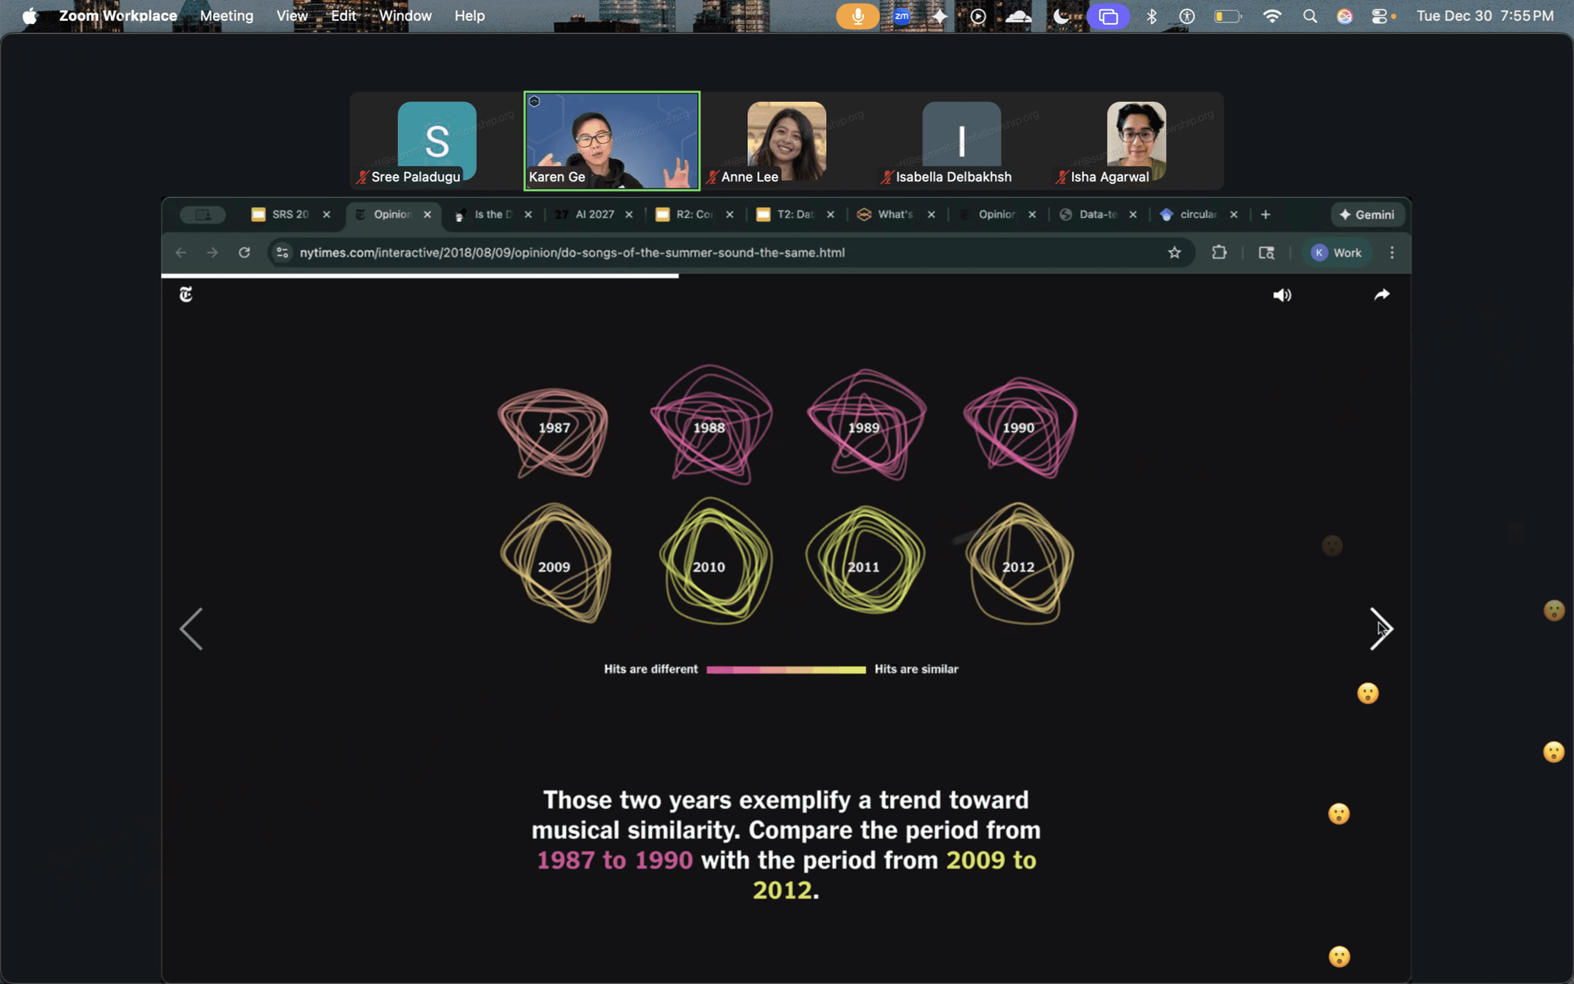Reload the page with refresh icon
Screen dimensions: 1574x984
244,253
